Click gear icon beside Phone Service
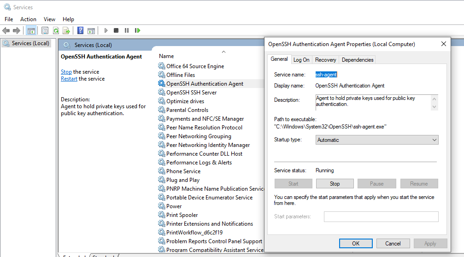 tap(161, 171)
